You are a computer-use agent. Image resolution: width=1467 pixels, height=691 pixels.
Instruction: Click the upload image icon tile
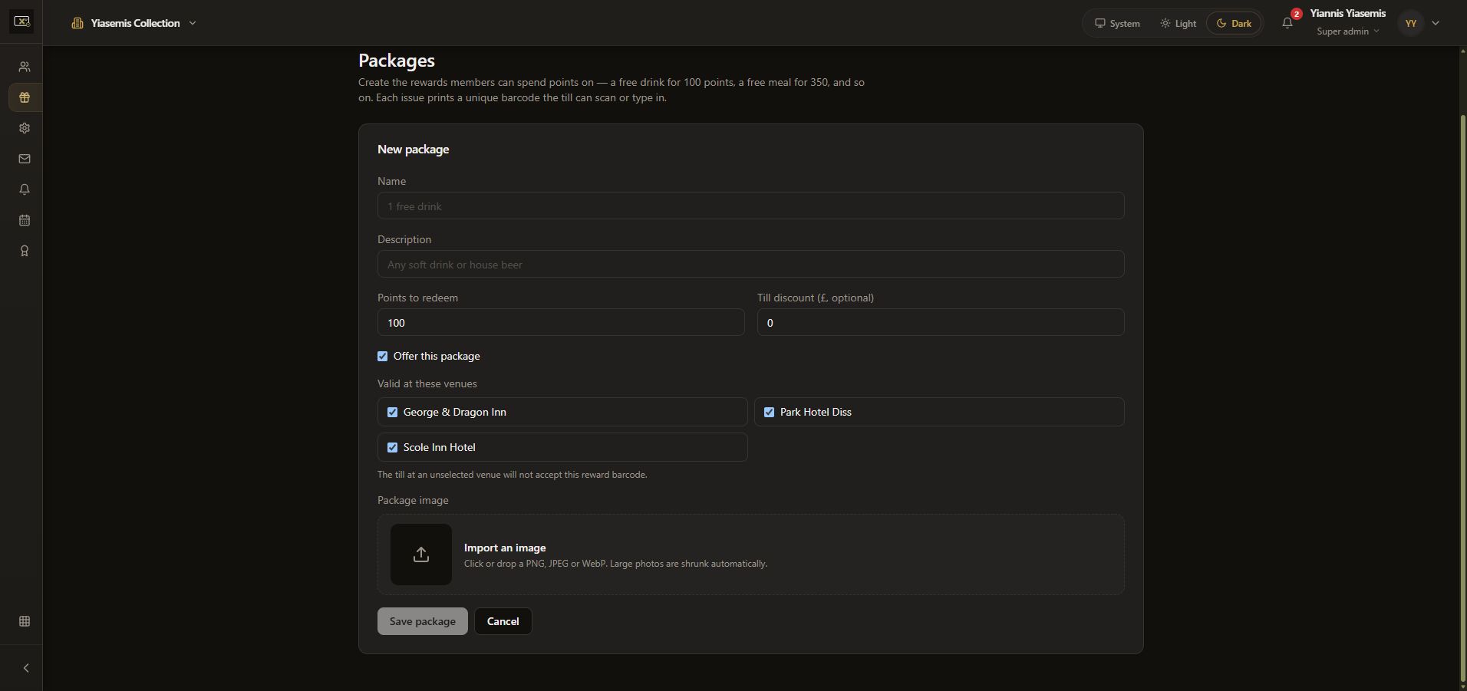(x=421, y=554)
